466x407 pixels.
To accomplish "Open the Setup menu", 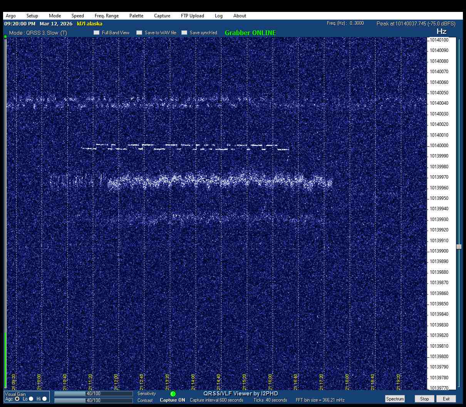I will (x=32, y=16).
